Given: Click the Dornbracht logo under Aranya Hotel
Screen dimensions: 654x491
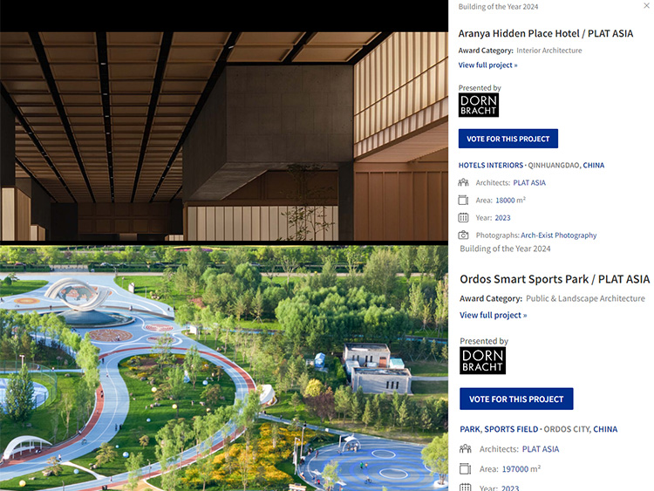Looking at the screenshot, I should pos(479,105).
